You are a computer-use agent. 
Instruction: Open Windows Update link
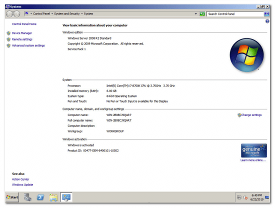[22, 184]
